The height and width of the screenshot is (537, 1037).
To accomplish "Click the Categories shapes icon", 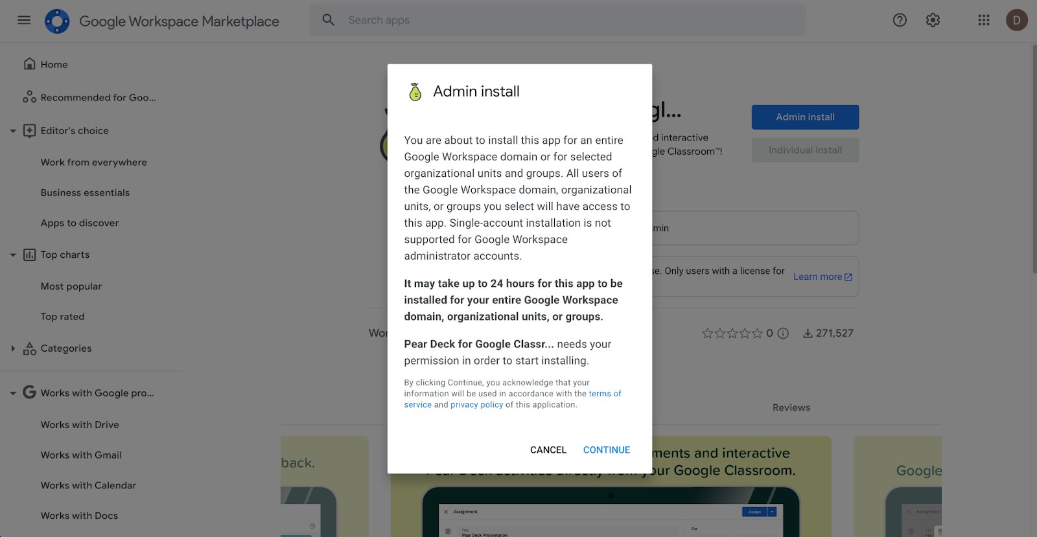I will 29,348.
